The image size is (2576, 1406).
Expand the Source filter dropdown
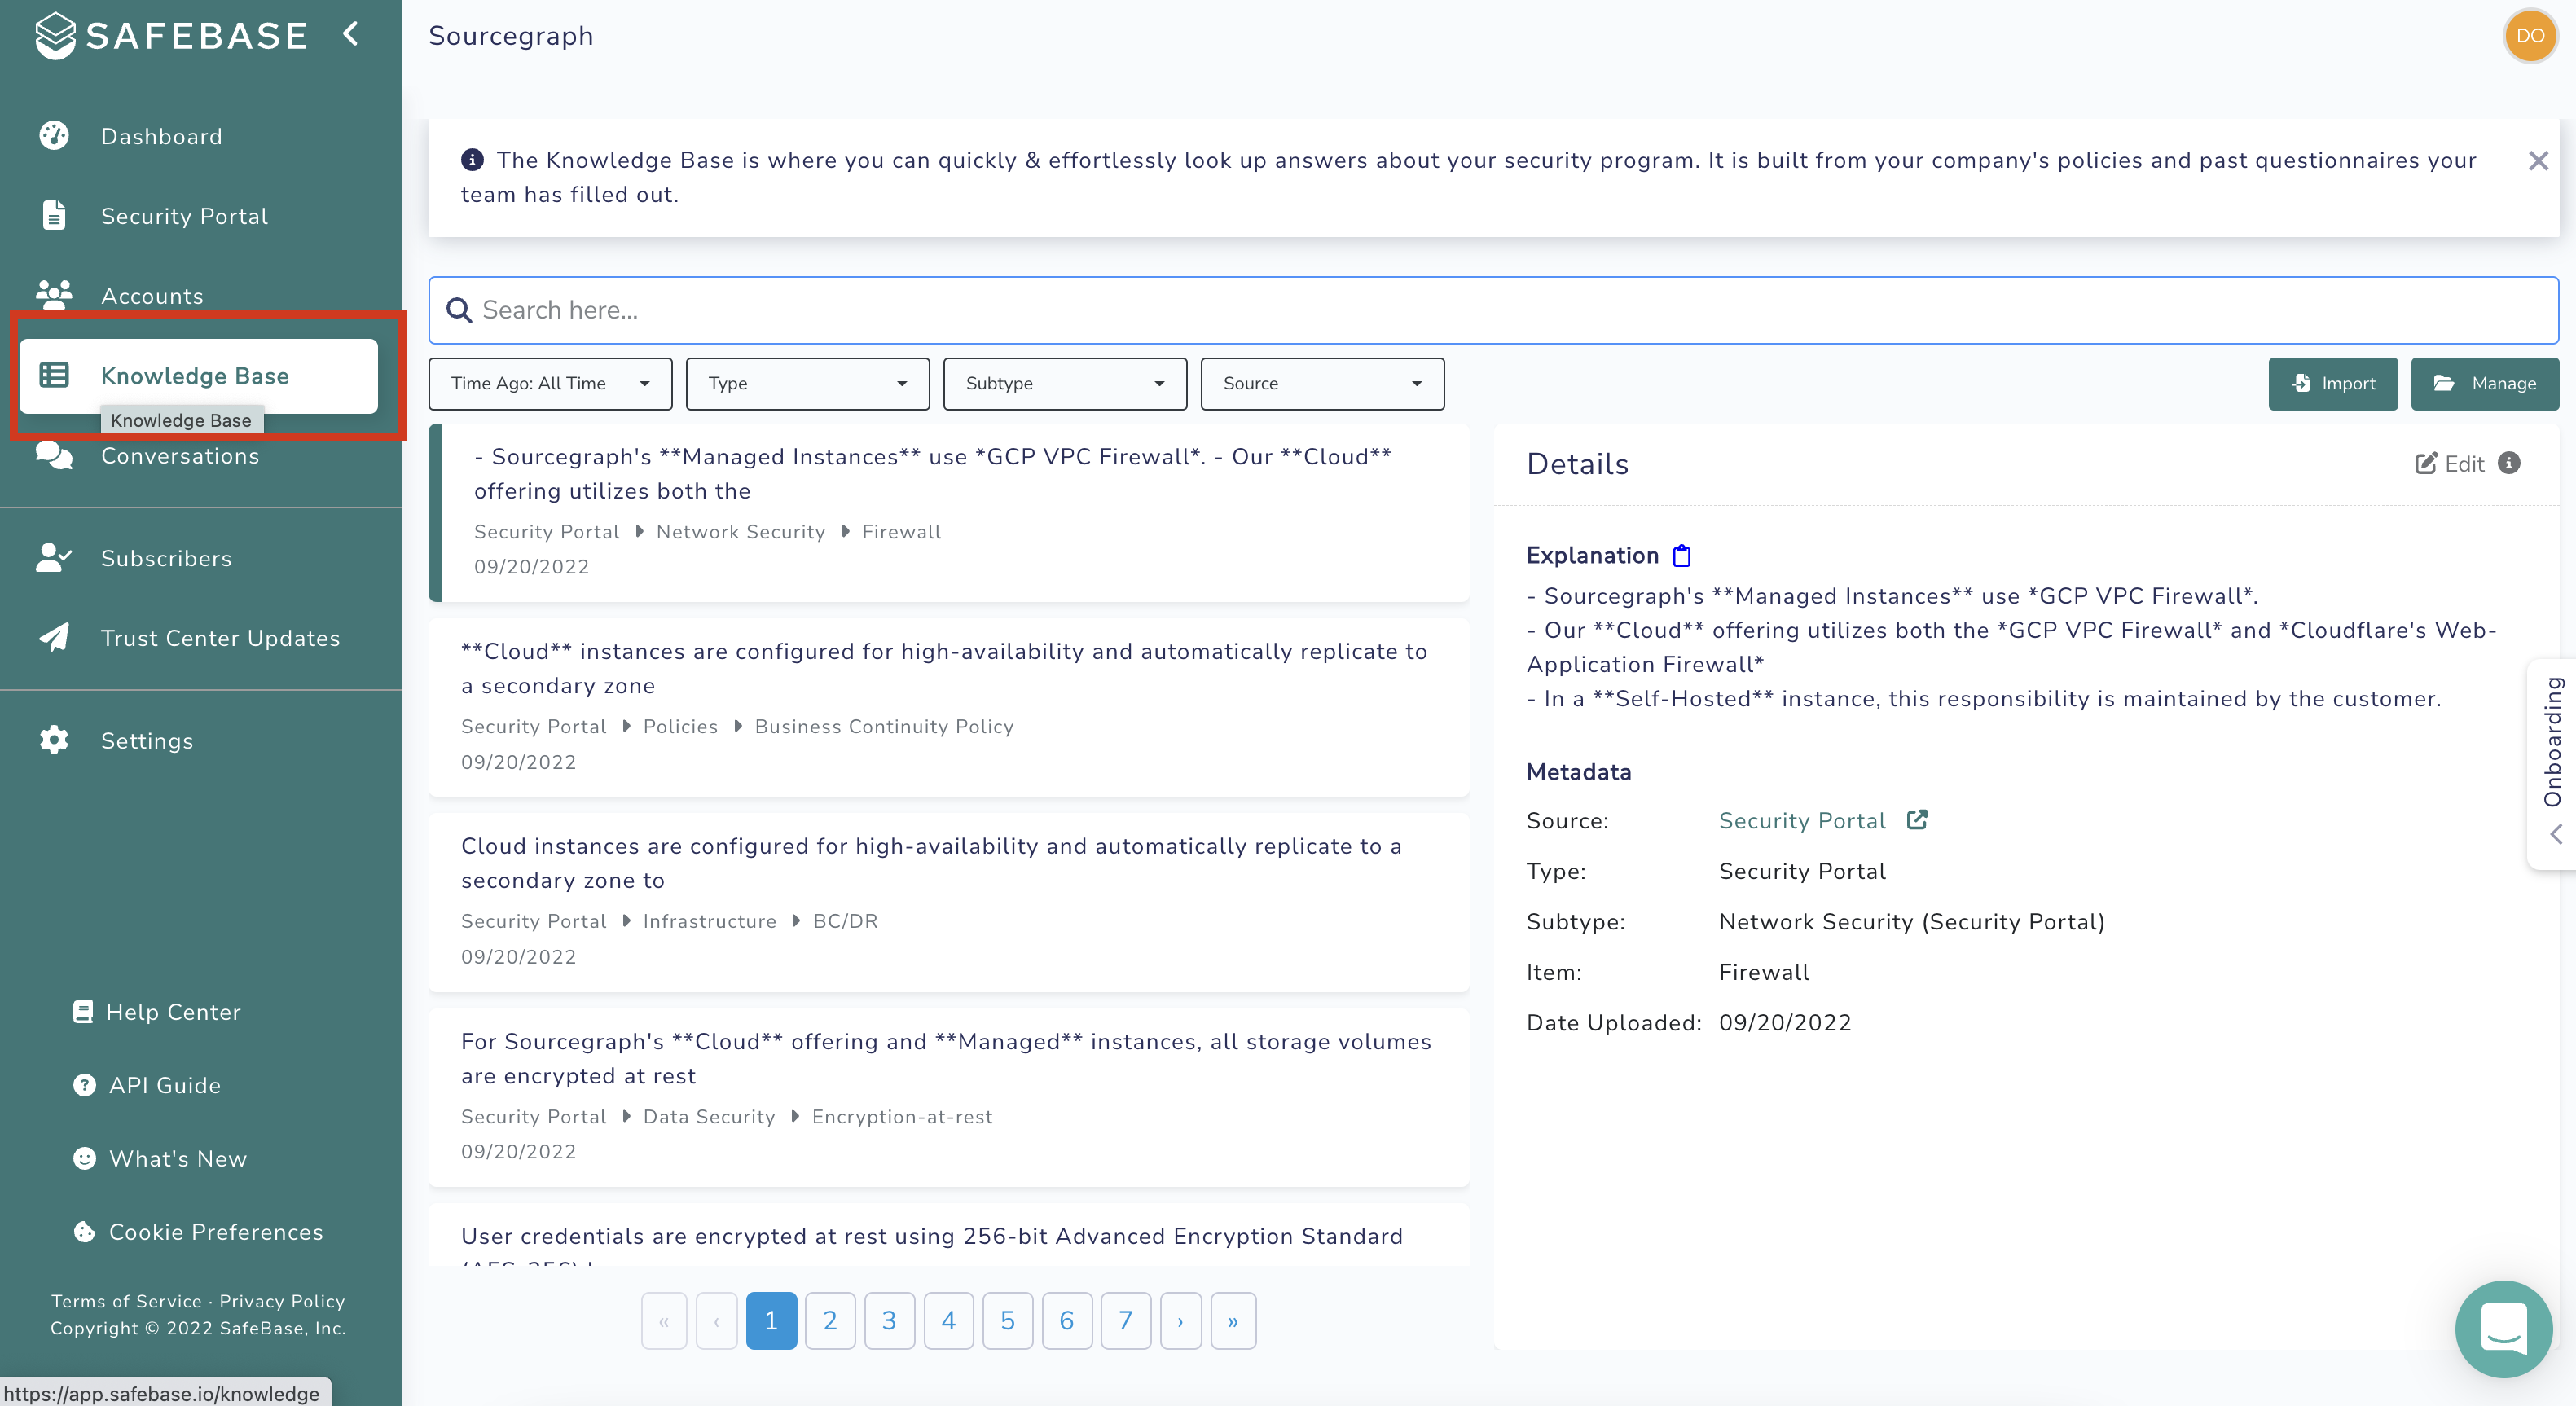tap(1321, 383)
